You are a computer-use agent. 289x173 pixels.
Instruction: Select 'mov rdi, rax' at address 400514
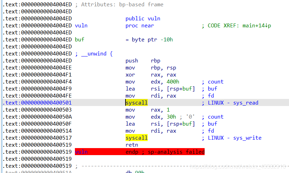click(x=151, y=131)
